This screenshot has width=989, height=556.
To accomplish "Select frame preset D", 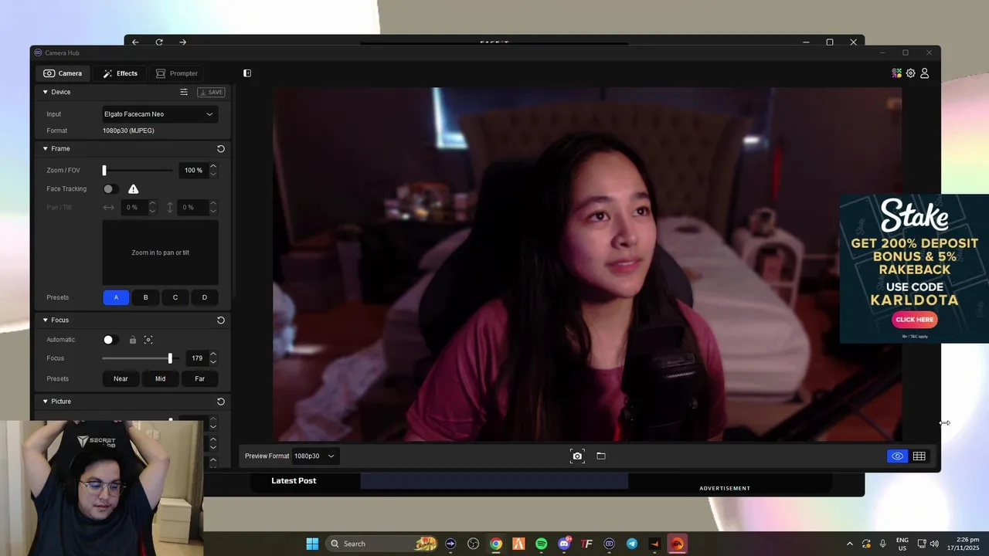I will tap(205, 297).
